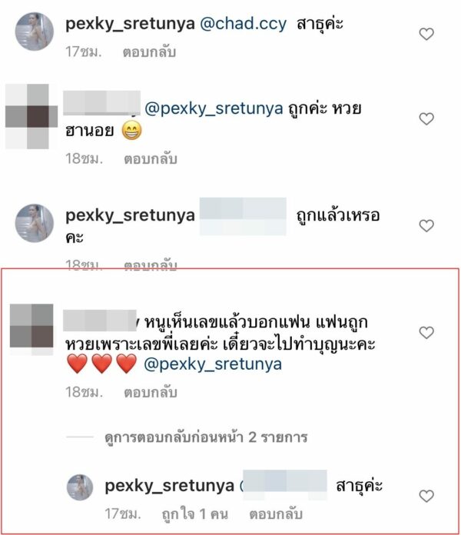The height and width of the screenshot is (535, 461).
Task: Open @pexky_sretunya mention after red hearts
Action: coord(213,364)
